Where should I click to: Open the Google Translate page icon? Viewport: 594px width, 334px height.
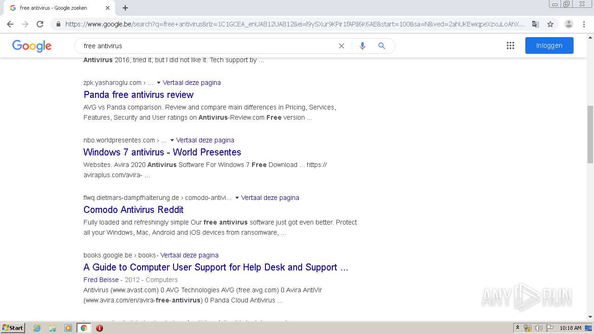(x=536, y=24)
